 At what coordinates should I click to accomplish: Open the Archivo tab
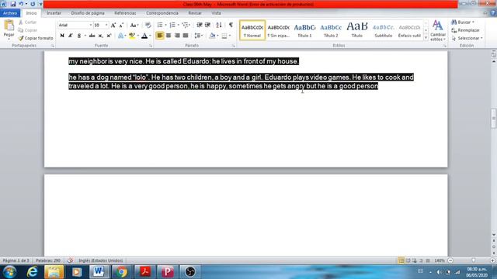(10, 13)
